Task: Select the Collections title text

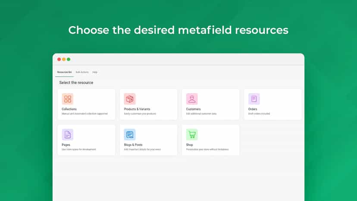Action: pos(69,109)
